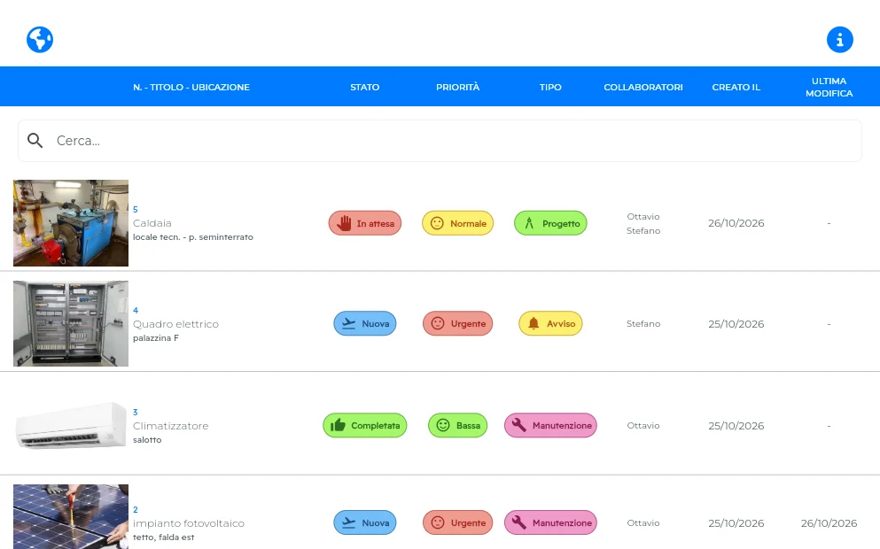Click the bell icon in Avviso badge

click(533, 323)
